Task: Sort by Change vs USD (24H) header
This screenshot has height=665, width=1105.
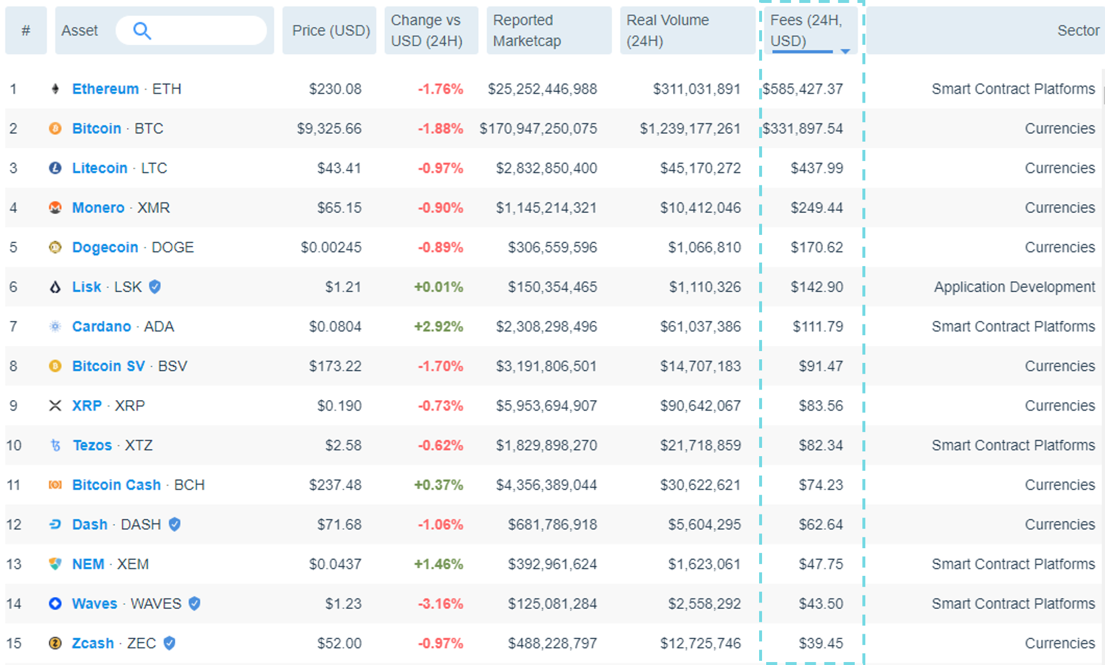Action: (431, 31)
